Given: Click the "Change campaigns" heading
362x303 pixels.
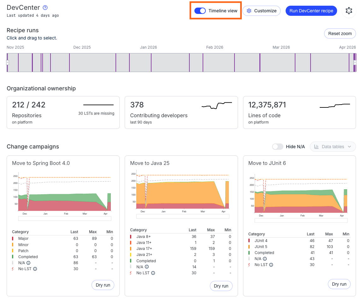Looking at the screenshot, I should tap(33, 147).
